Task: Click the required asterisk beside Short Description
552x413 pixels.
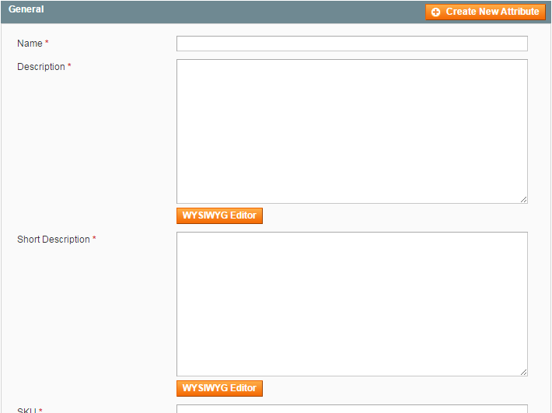Action: tap(94, 240)
